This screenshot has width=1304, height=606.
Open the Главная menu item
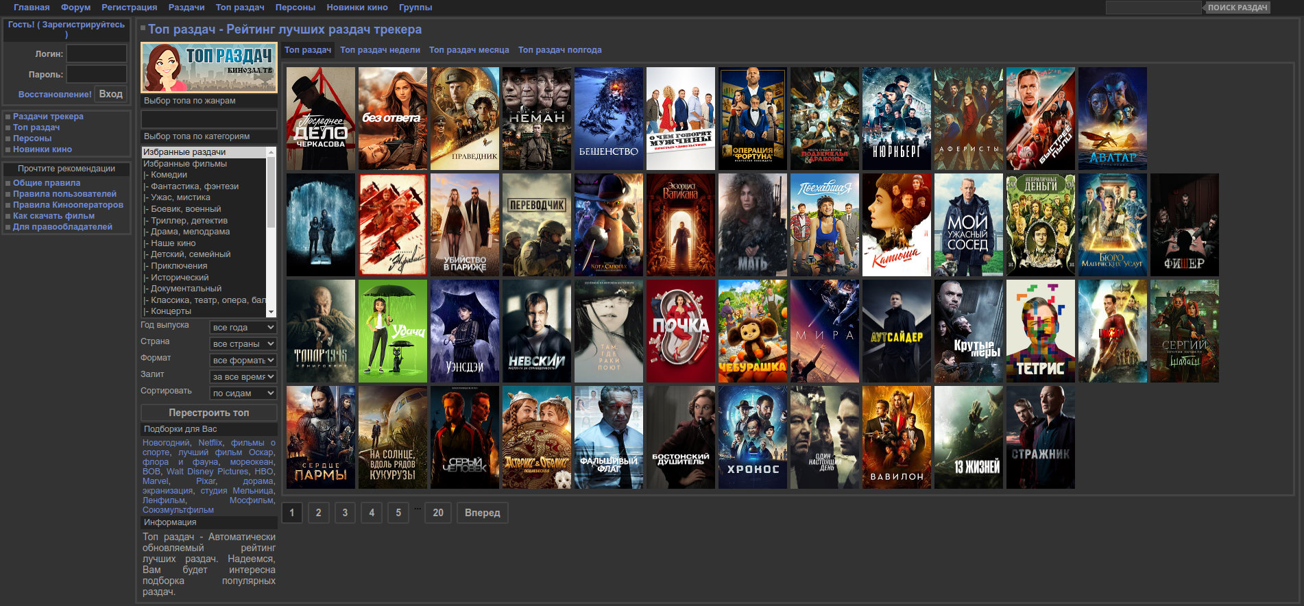(x=32, y=8)
